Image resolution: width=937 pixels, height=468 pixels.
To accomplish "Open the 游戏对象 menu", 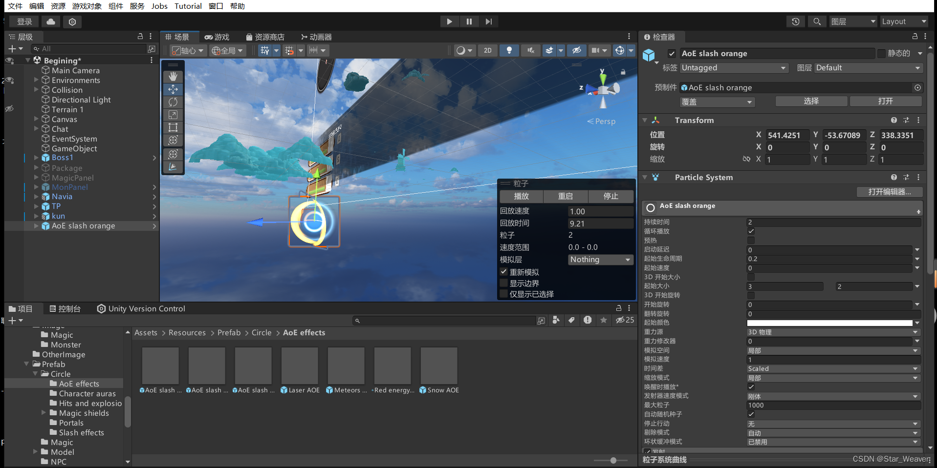I will pos(87,6).
